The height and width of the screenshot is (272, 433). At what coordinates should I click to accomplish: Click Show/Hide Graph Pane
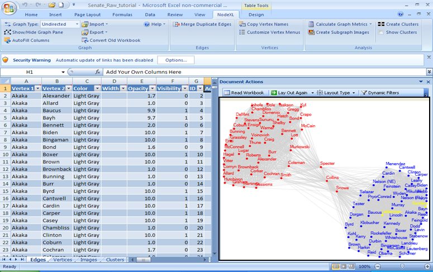(34, 32)
